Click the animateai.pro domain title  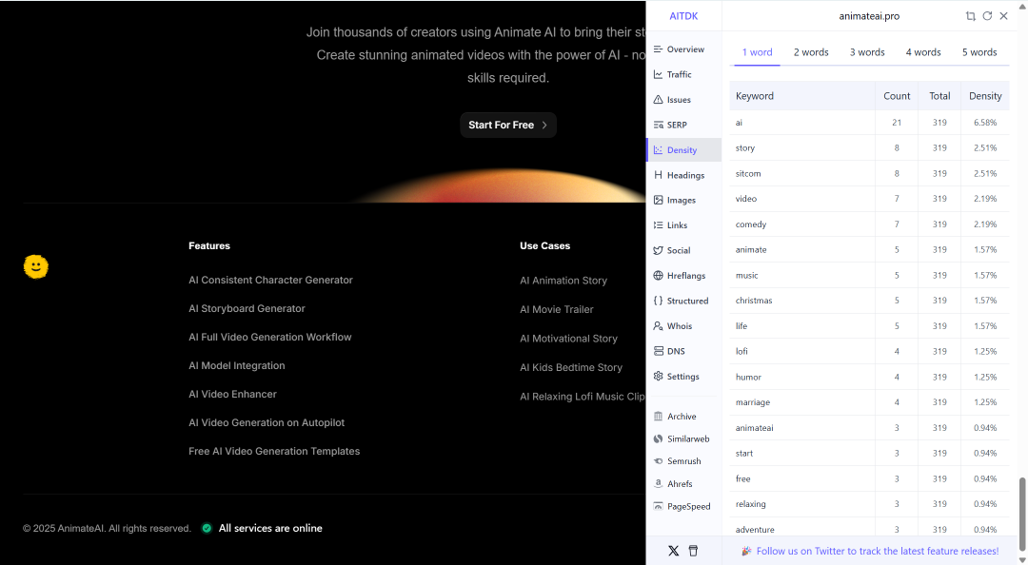tap(869, 16)
